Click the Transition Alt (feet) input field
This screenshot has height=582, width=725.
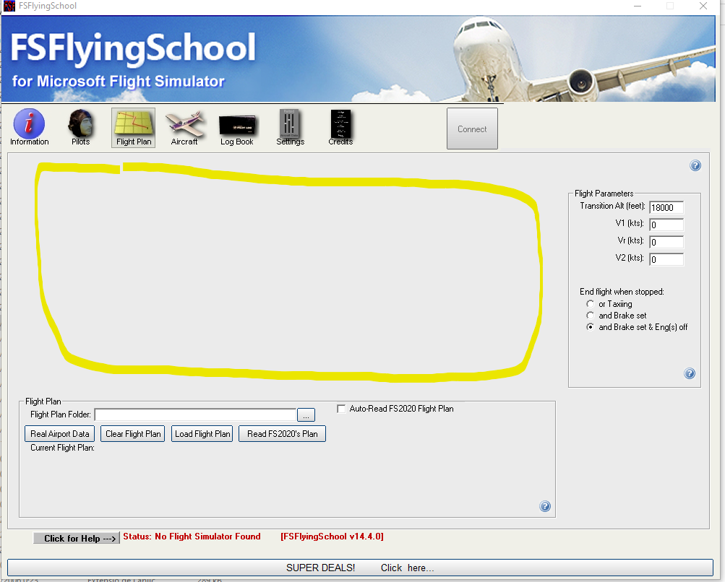[x=666, y=207]
